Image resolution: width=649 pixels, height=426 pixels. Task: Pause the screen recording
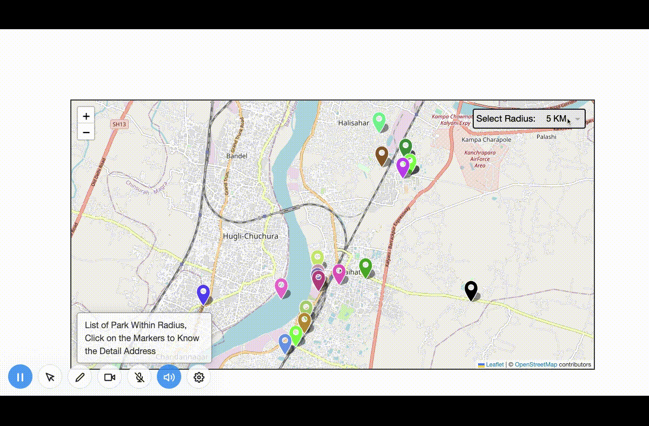coord(20,377)
